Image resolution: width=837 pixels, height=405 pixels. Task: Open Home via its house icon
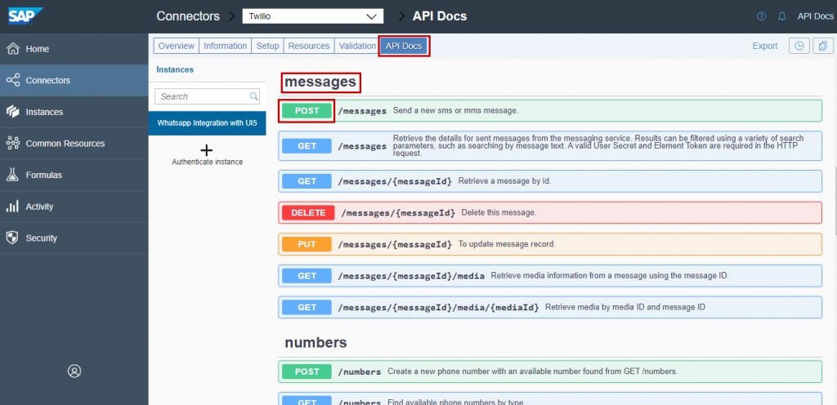(13, 49)
